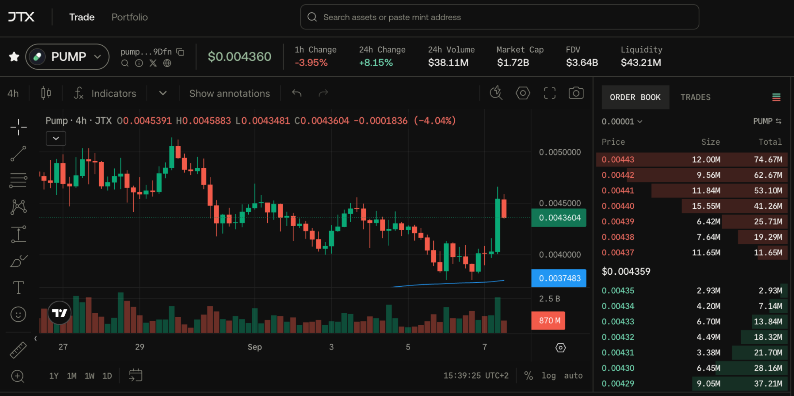The width and height of the screenshot is (794, 396).
Task: Select the trend line drawing tool
Action: tap(18, 153)
